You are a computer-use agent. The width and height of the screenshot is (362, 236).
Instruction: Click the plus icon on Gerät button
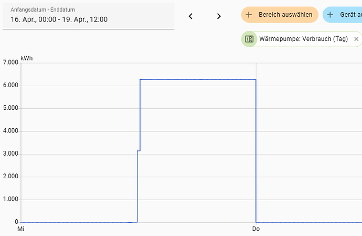click(330, 15)
